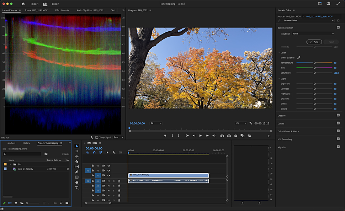Hide track V3 with the eye toggle
Screen dimensions: 345x211
pyautogui.click(x=109, y=166)
